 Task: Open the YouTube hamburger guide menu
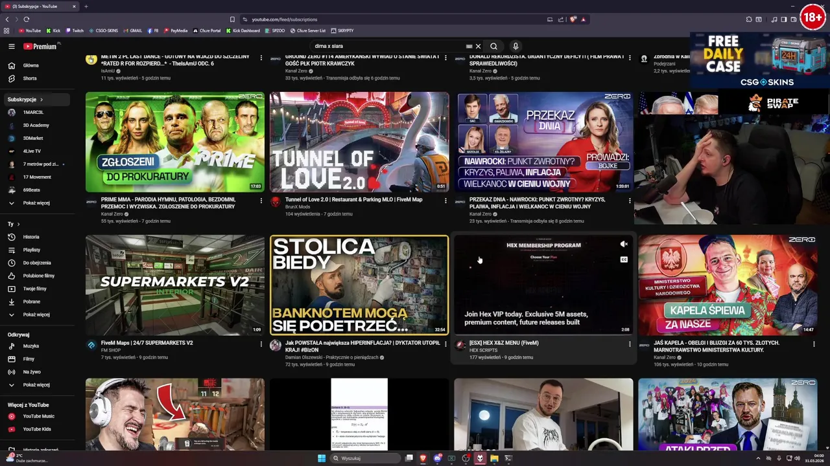point(11,46)
